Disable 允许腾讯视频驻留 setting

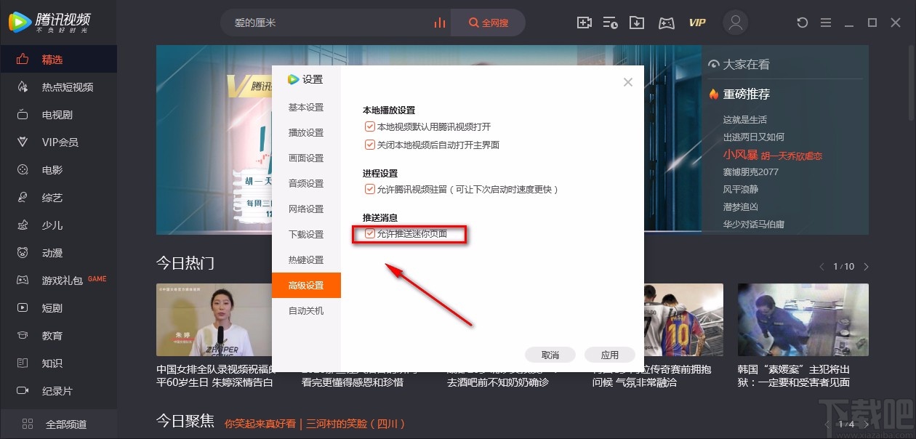pos(370,189)
